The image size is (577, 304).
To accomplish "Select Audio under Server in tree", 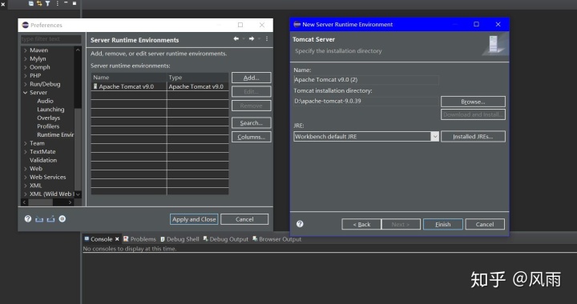I will (x=45, y=101).
